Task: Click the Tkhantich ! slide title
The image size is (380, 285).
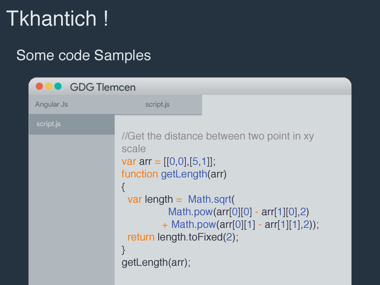Action: [57, 19]
